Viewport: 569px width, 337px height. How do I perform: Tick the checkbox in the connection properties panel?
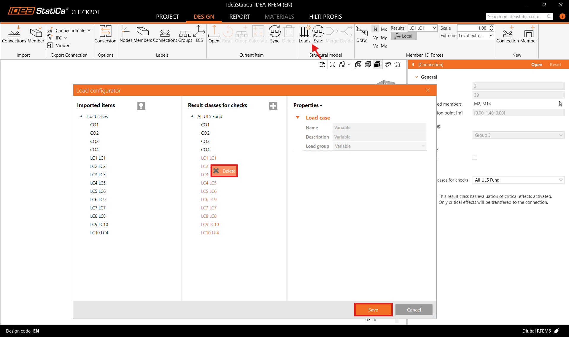coord(475,158)
